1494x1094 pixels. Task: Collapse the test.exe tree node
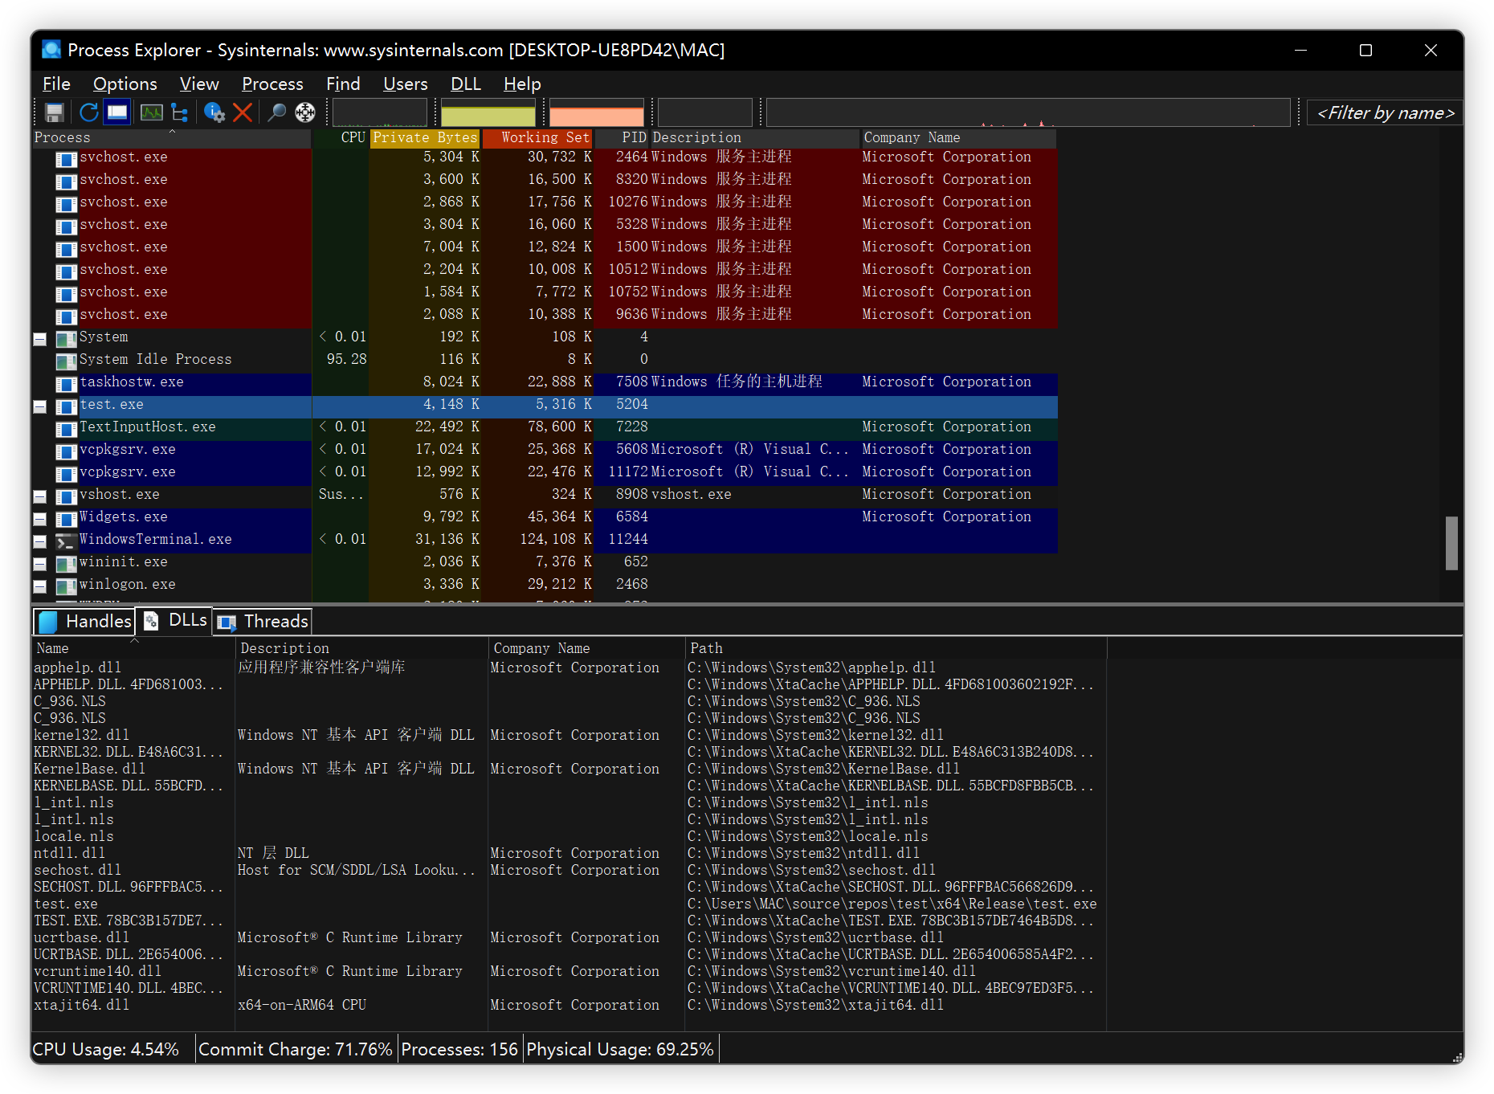point(39,406)
